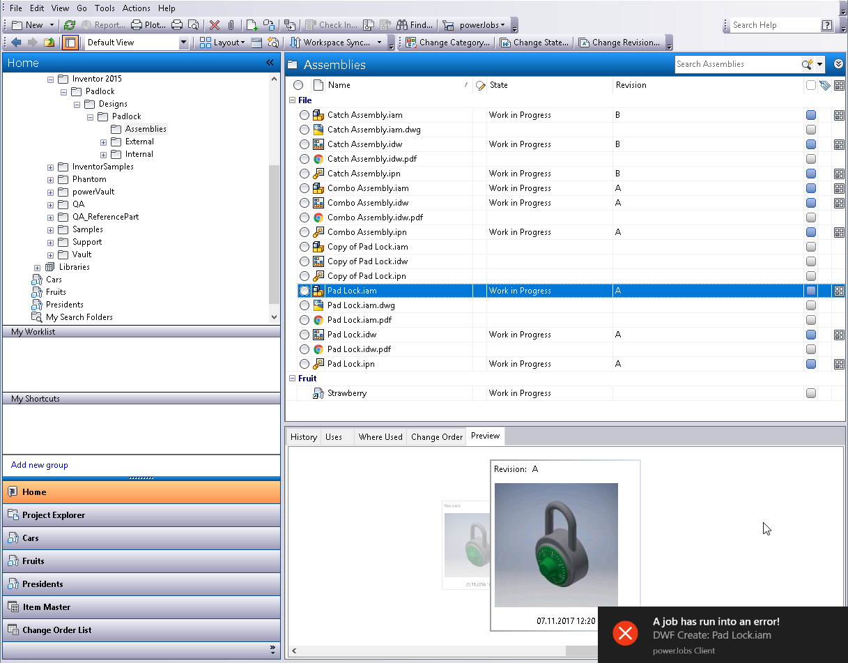848x663 pixels.
Task: Click the Go Up folder icon
Action: (x=49, y=43)
